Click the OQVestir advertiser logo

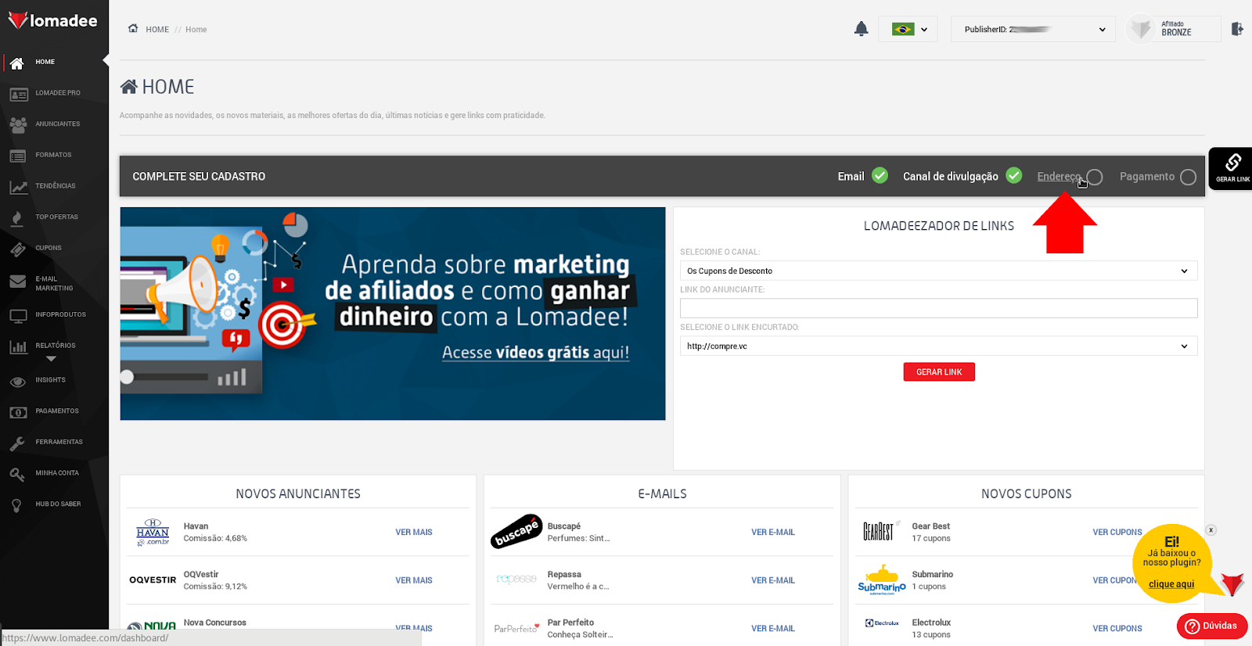153,580
